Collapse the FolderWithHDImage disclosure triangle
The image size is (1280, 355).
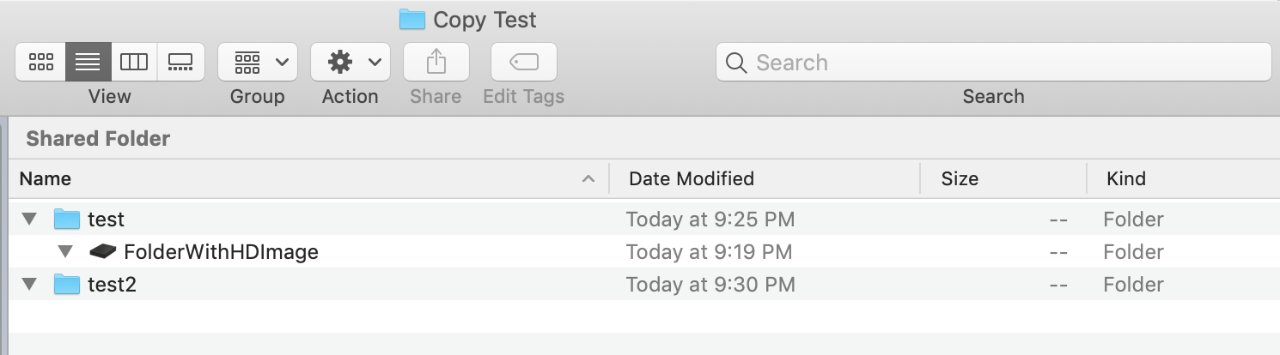point(66,252)
